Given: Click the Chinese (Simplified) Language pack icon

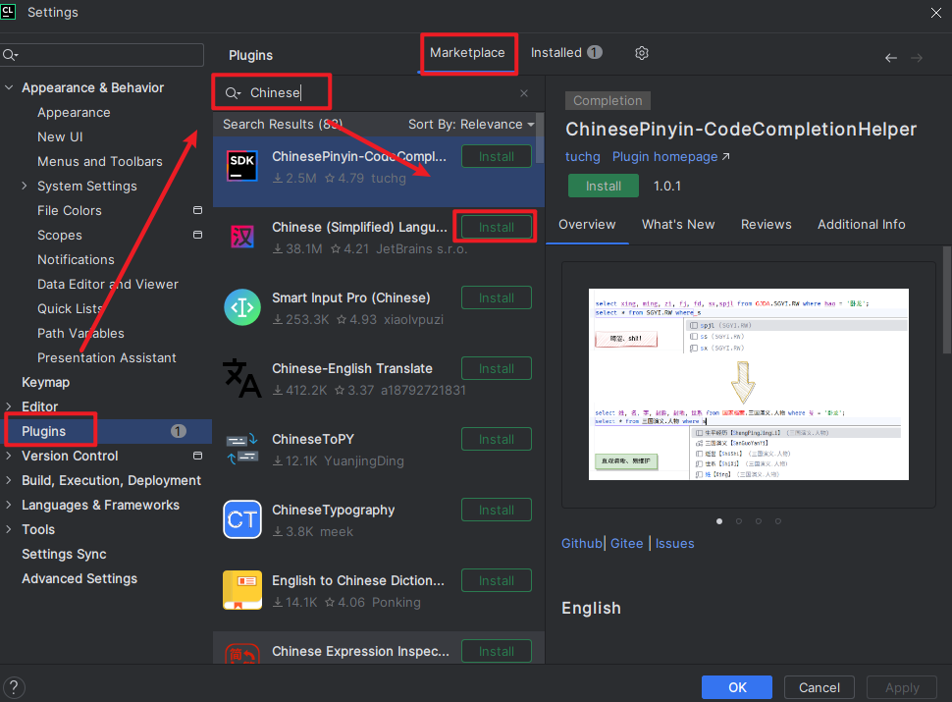Looking at the screenshot, I should click(x=242, y=237).
